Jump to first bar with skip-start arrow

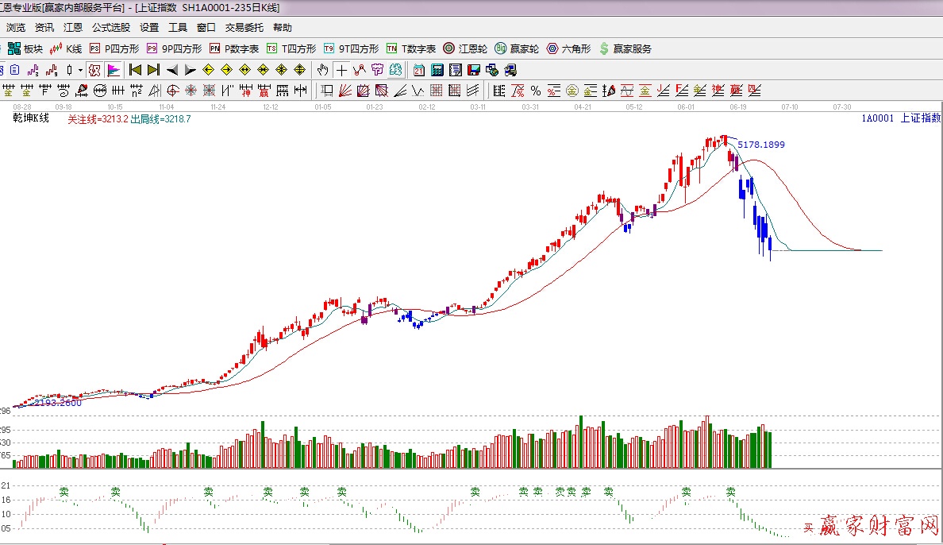point(135,70)
